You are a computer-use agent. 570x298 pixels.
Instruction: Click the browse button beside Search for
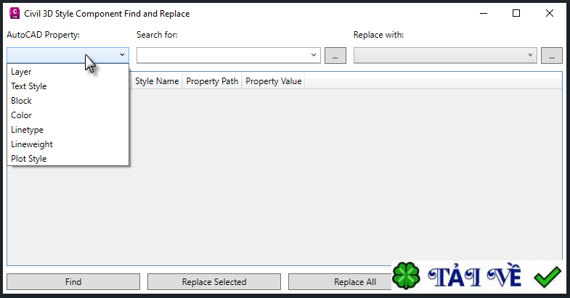click(x=335, y=56)
